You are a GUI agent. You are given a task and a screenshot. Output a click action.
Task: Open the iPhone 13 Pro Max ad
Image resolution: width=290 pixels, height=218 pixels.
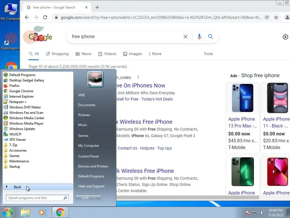pyautogui.click(x=242, y=118)
